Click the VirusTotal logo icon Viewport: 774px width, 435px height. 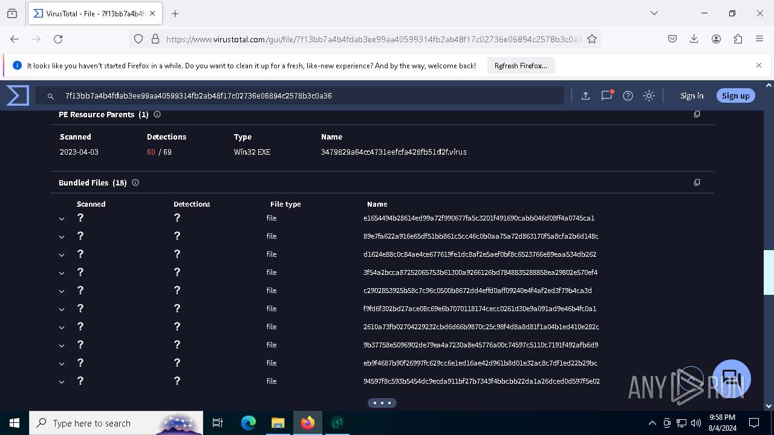pos(18,95)
